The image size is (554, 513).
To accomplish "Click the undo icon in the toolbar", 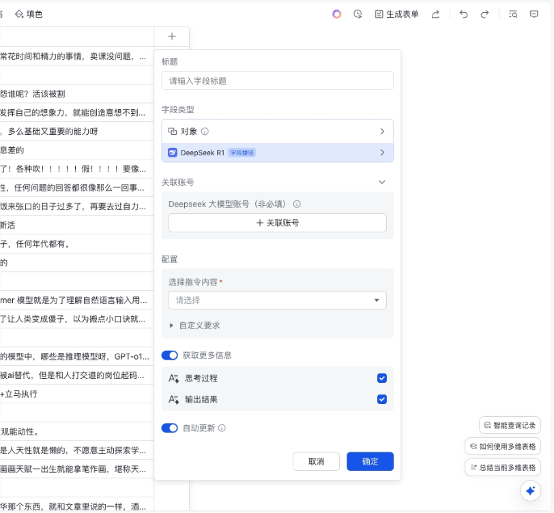I will coord(463,14).
